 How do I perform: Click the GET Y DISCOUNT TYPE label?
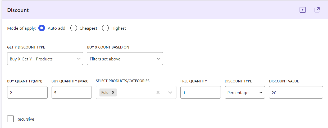pos(26,47)
